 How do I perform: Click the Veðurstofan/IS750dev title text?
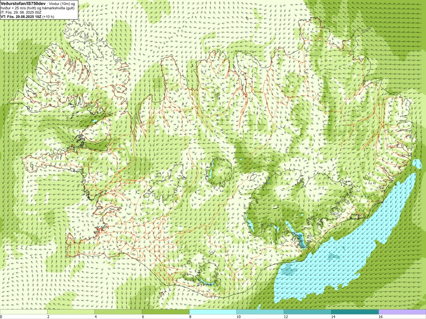tap(23, 3)
